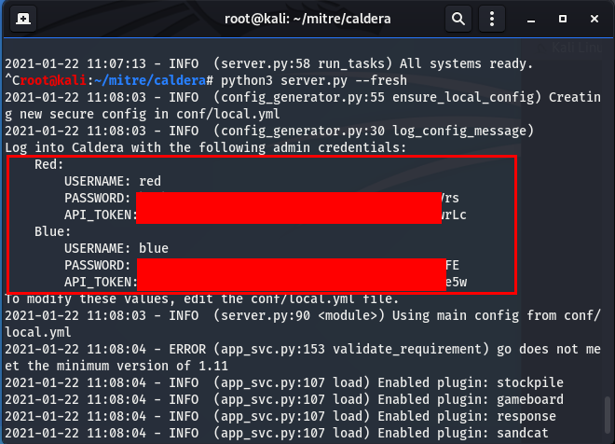Click the Red 'PASSWORD:' label
This screenshot has width=615, height=444.
pyautogui.click(x=97, y=199)
